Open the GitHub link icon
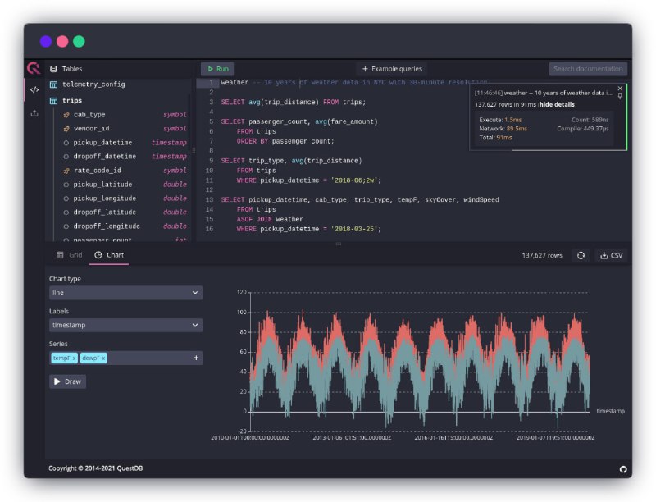 pos(623,469)
